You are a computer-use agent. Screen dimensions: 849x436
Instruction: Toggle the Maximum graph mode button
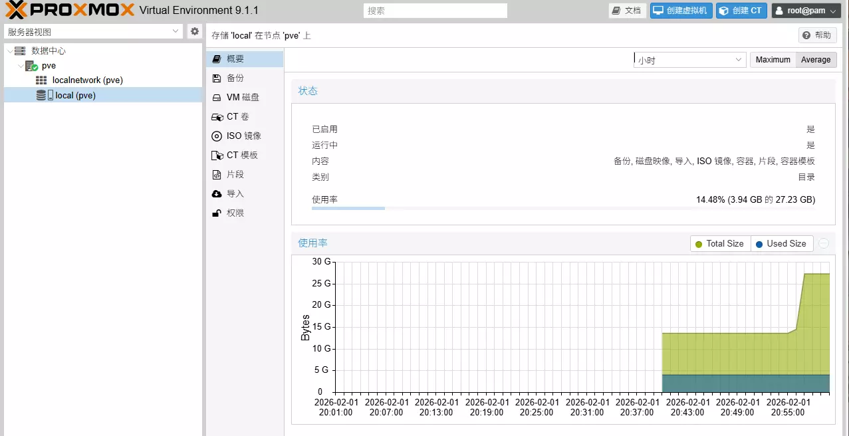tap(773, 60)
